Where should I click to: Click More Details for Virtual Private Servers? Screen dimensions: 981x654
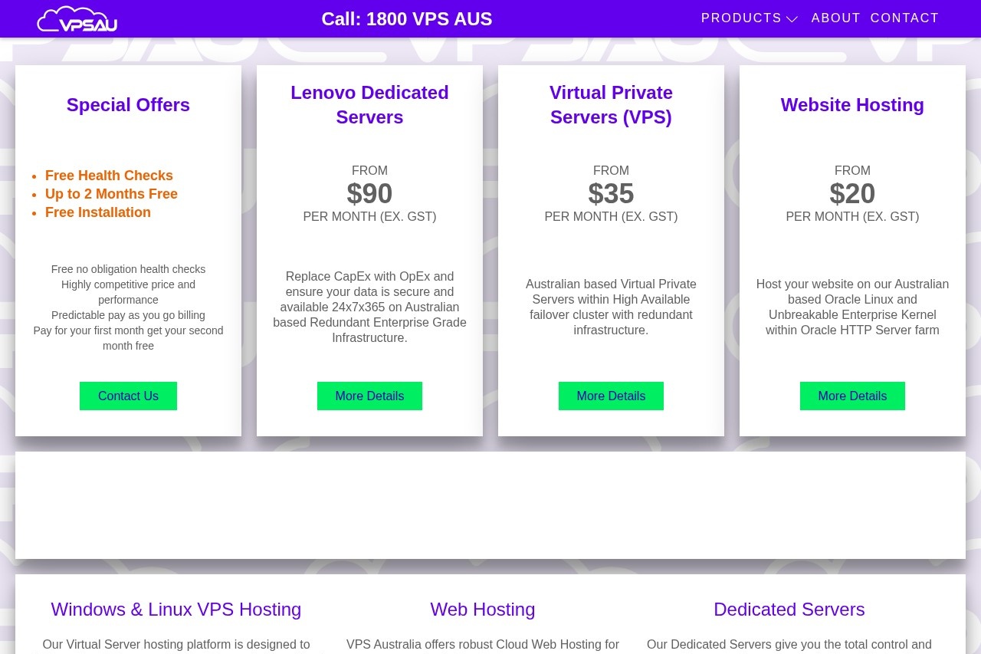611,396
